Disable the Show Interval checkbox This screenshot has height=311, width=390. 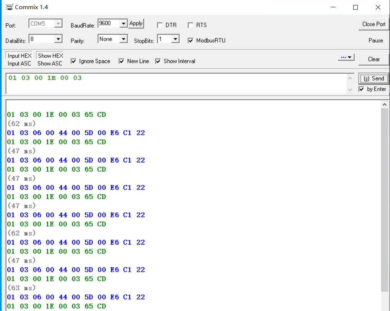coord(158,61)
